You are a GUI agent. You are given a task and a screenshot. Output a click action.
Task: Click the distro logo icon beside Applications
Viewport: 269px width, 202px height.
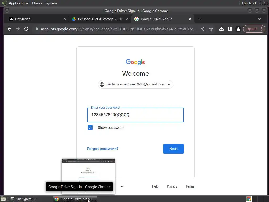[x=4, y=3]
